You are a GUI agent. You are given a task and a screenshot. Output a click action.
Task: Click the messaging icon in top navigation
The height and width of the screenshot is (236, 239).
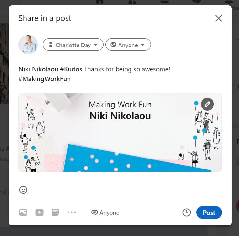pyautogui.click(x=197, y=2)
